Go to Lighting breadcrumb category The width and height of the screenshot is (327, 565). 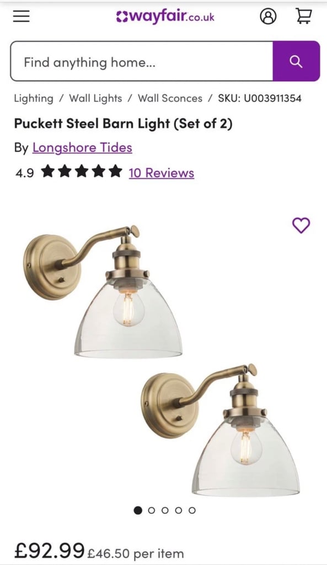pos(34,98)
